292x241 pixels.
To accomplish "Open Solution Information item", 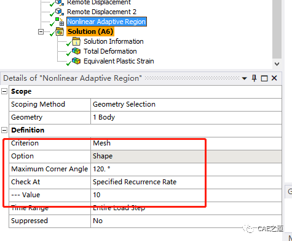I will click(x=114, y=41).
